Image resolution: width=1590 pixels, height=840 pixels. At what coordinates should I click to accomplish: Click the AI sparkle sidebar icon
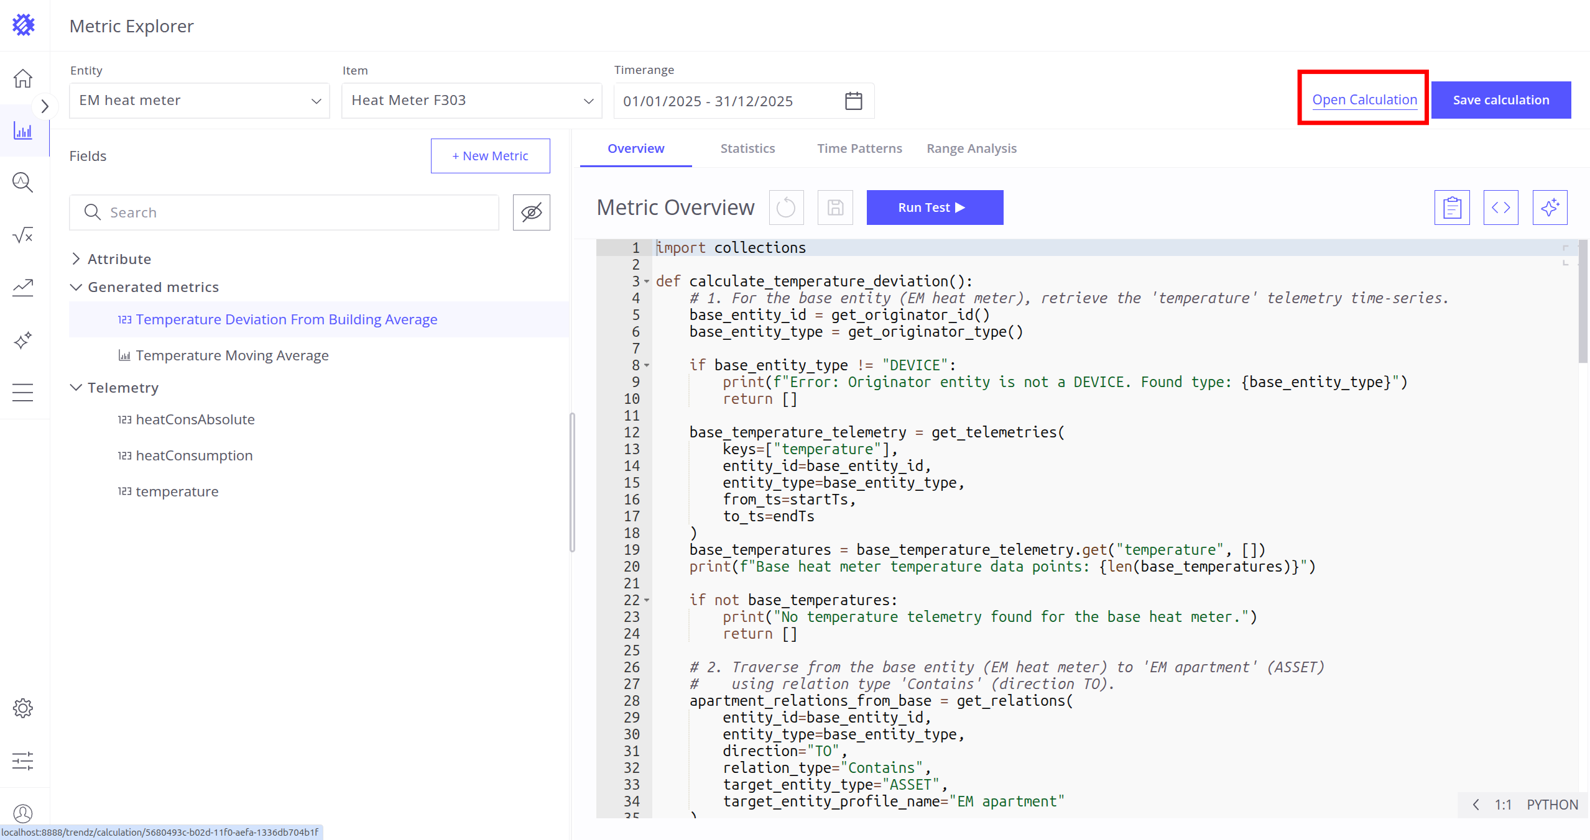[x=23, y=340]
